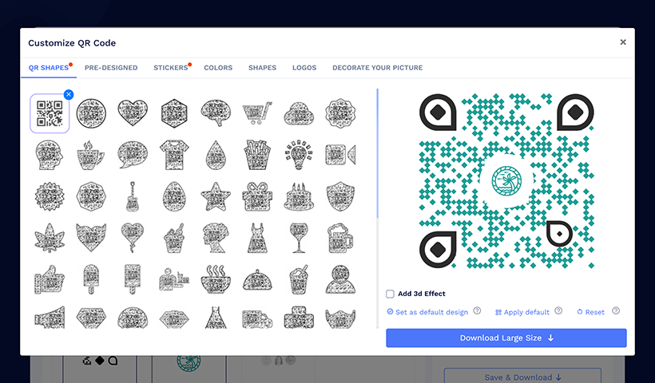Select the hexagon QR shape
Screen dimensions: 655x383
(174, 113)
